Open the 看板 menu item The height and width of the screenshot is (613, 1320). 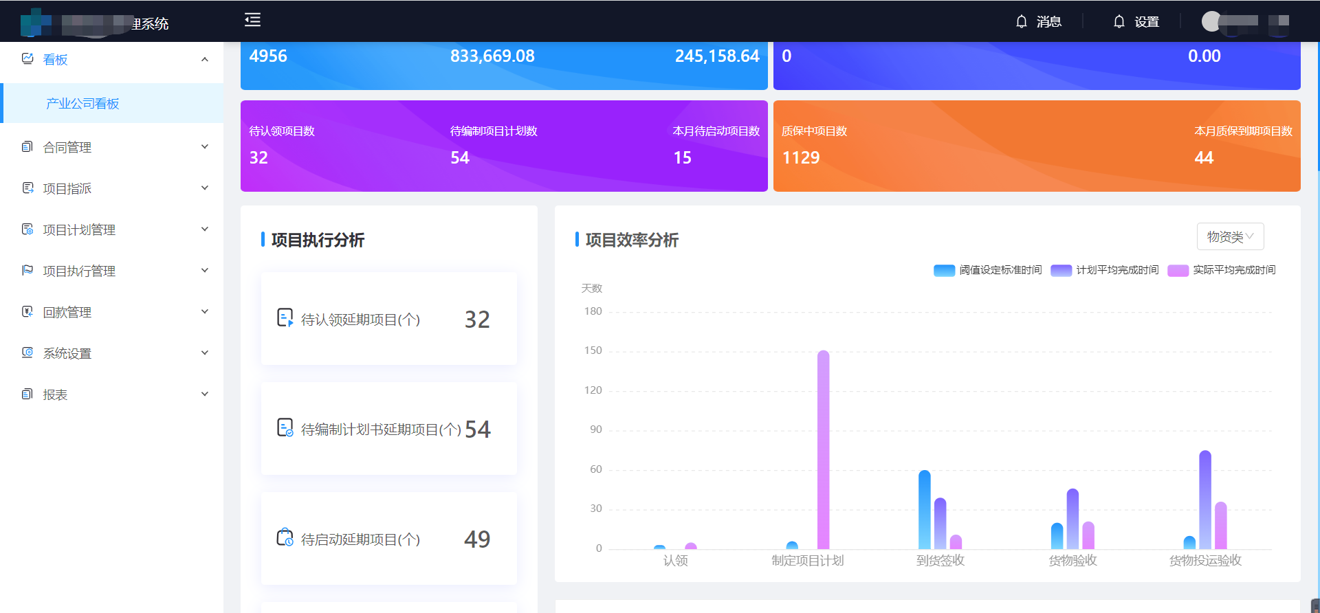click(111, 60)
